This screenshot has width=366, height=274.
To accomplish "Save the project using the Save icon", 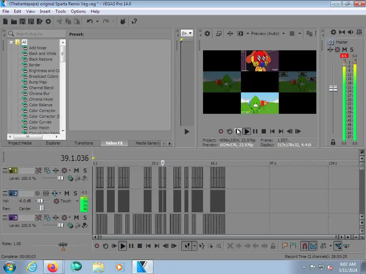I will [x=23, y=21].
